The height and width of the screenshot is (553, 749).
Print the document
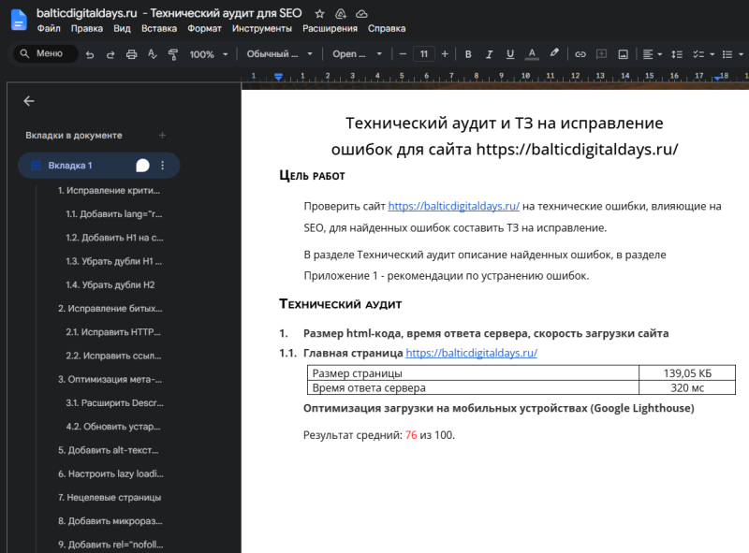tap(131, 54)
